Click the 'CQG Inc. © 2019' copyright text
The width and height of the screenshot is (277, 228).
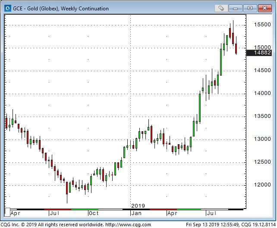[19, 225]
